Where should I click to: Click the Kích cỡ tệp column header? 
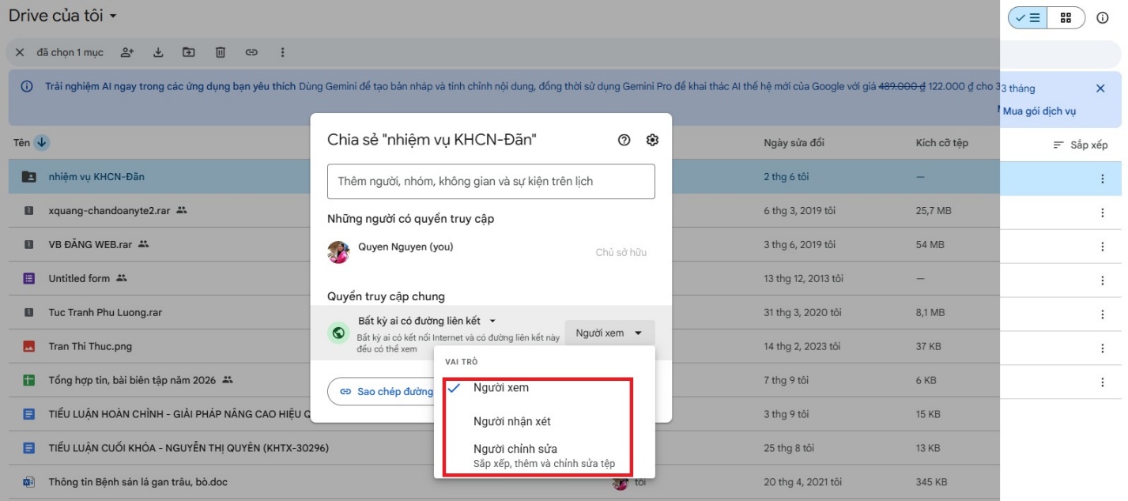coord(942,143)
